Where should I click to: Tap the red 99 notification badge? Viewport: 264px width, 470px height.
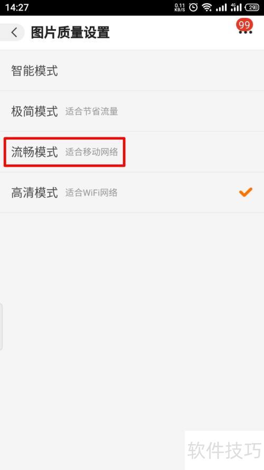(244, 25)
